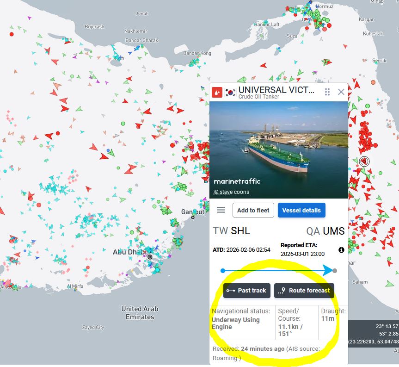Click the 11m draught value
399x367 pixels.
[327, 318]
